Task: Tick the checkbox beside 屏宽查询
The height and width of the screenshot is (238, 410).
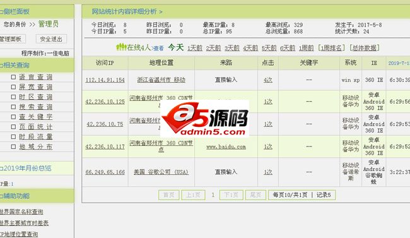Action: (x=13, y=87)
